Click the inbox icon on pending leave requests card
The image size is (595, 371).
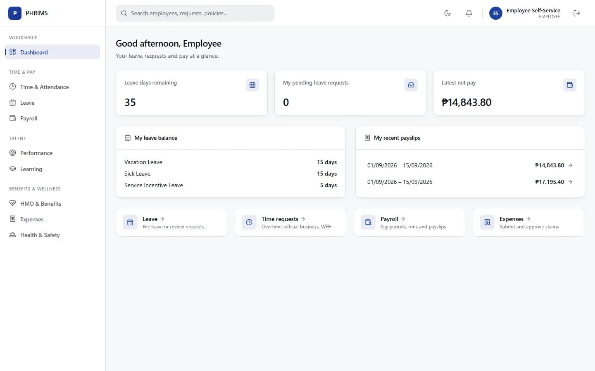point(411,85)
